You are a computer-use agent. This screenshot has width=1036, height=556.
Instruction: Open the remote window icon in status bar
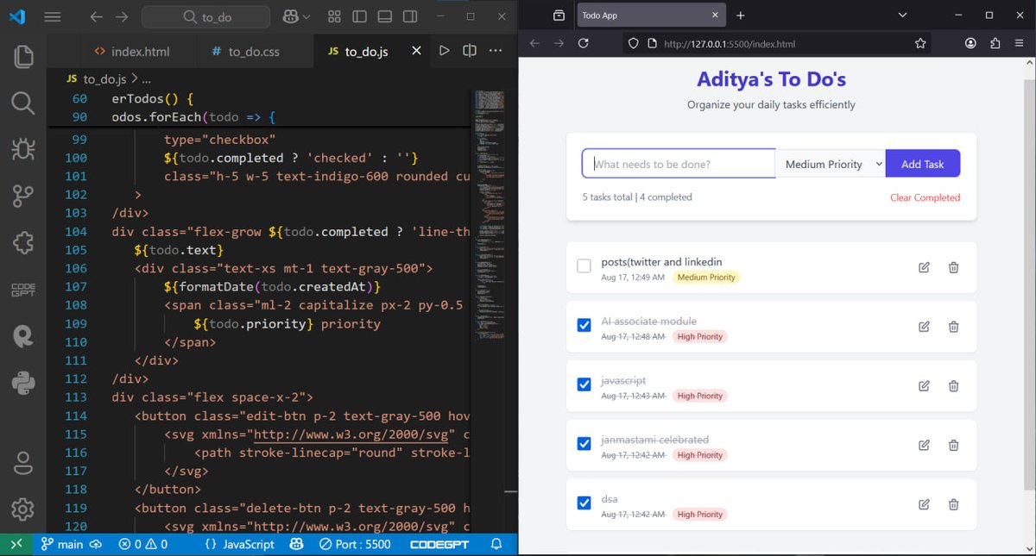coord(16,544)
